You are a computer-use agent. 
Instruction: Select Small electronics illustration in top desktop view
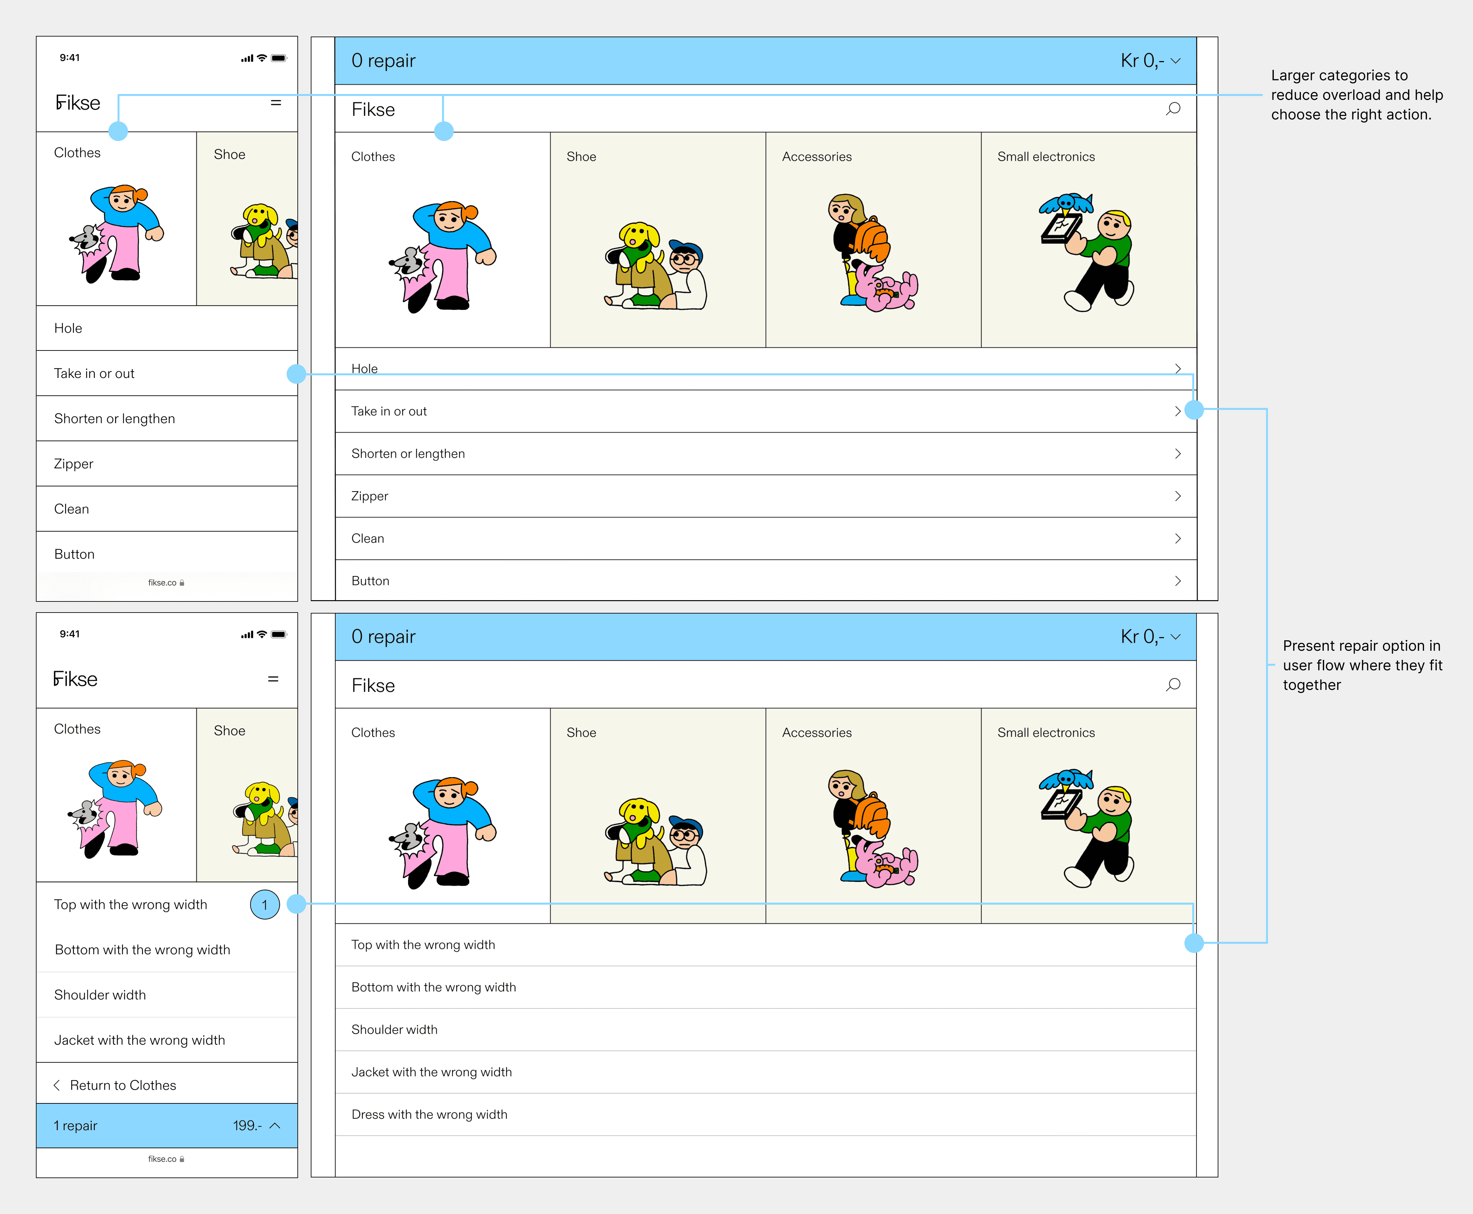click(1088, 252)
